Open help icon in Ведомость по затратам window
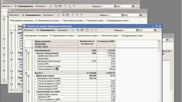This screenshot has width=182, height=102. tap(81, 15)
